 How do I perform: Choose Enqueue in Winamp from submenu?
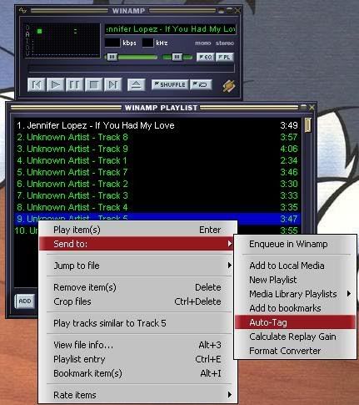(x=295, y=244)
